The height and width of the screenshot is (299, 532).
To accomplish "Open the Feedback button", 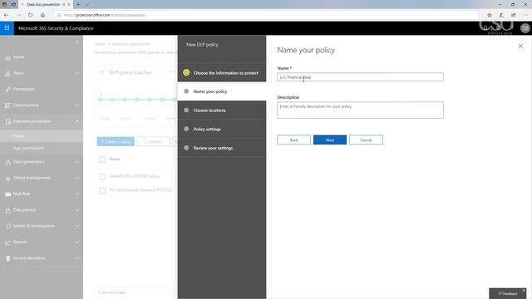I will 508,293.
